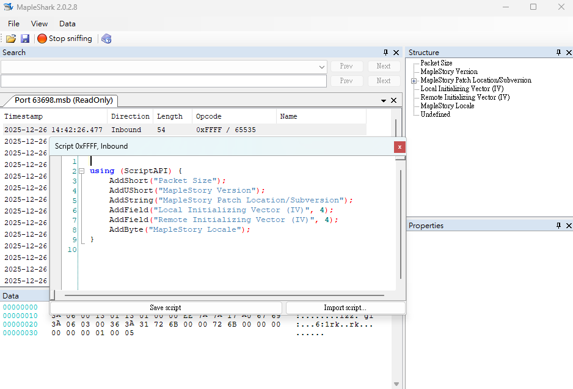This screenshot has width=573, height=389.
Task: Expand the MapleStory Patch Location/Subversion node
Action: pos(414,81)
